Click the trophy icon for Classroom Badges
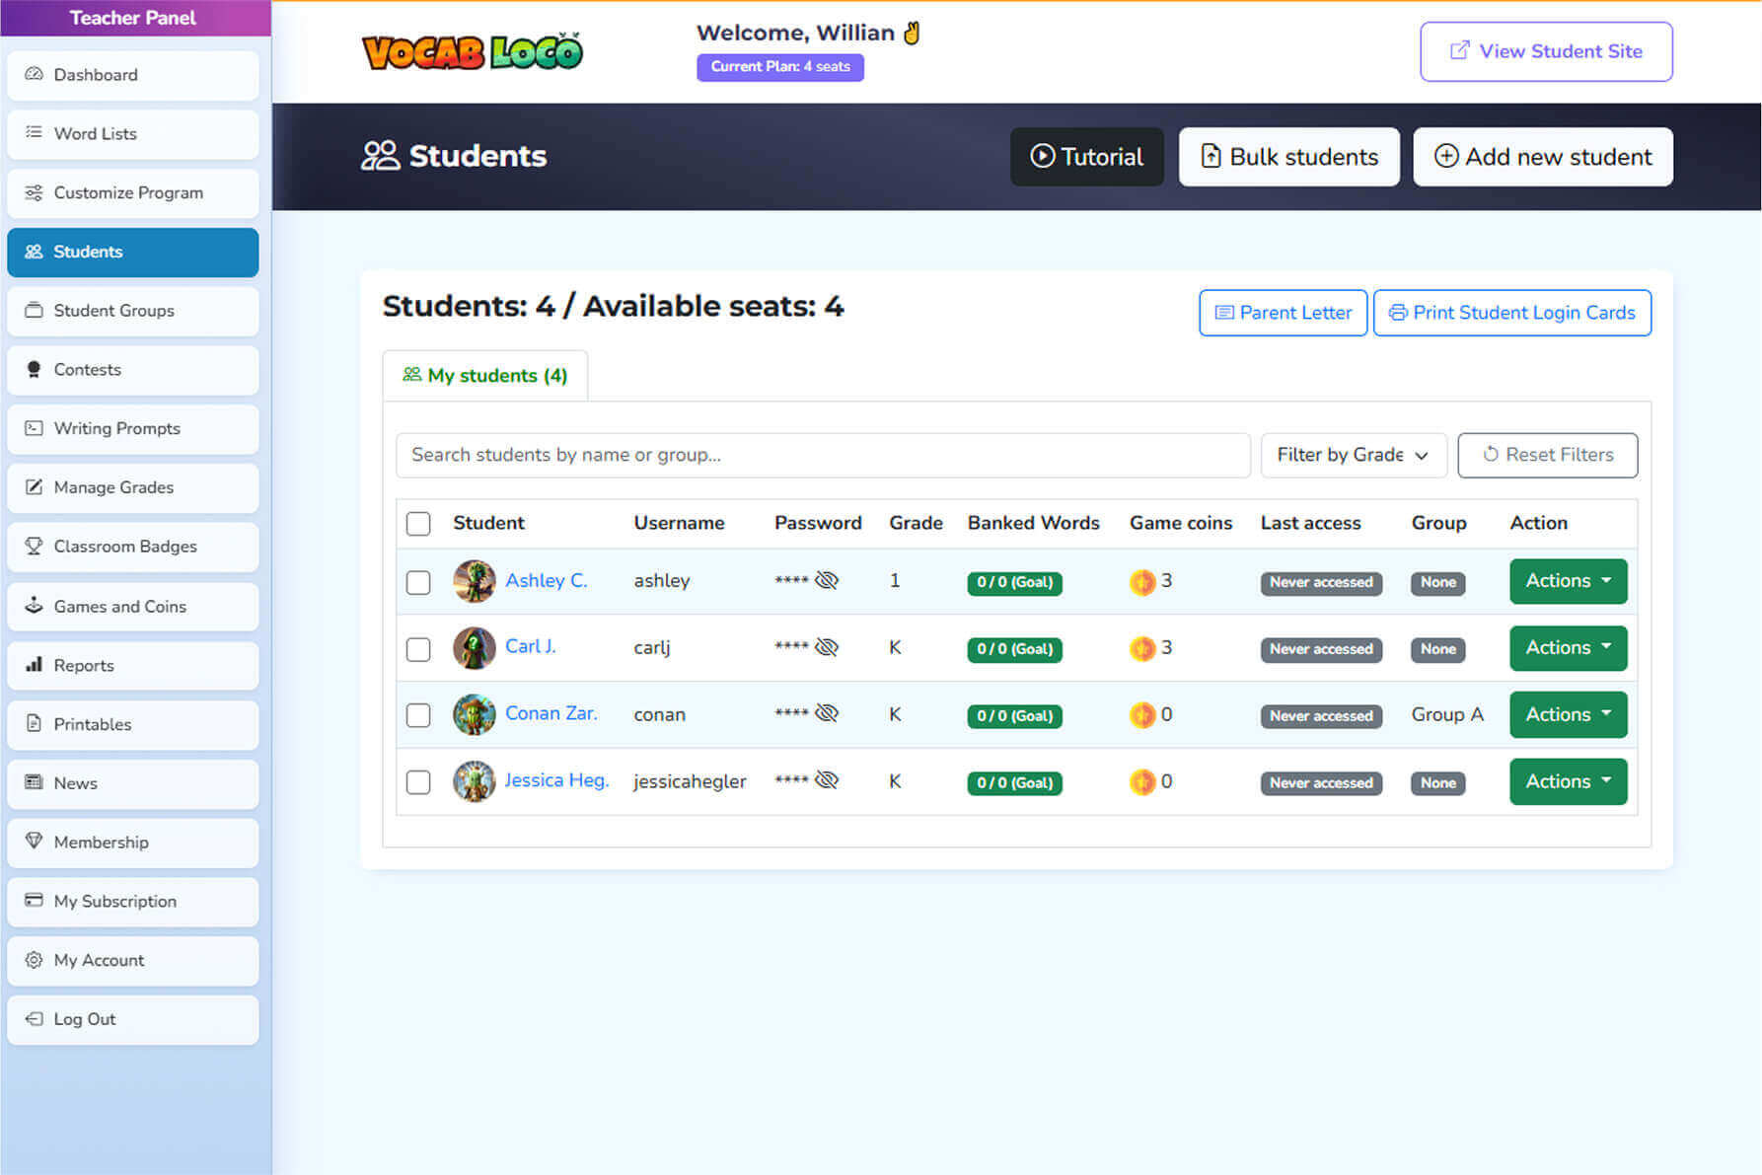1762x1175 pixels. 34,546
